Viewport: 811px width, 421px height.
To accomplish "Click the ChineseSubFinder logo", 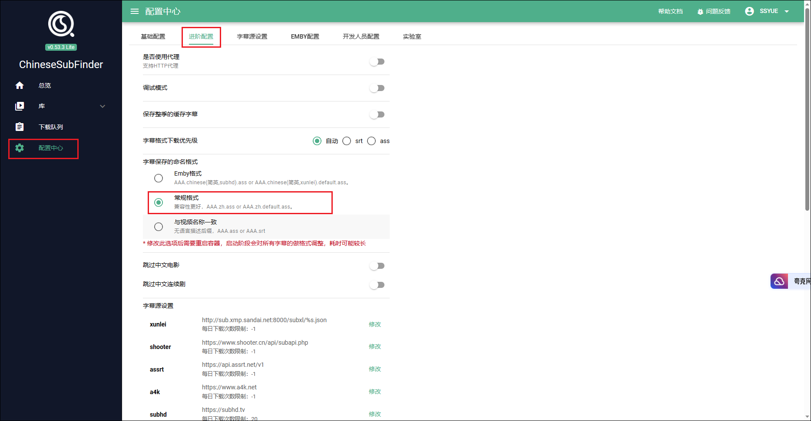I will 61,24.
